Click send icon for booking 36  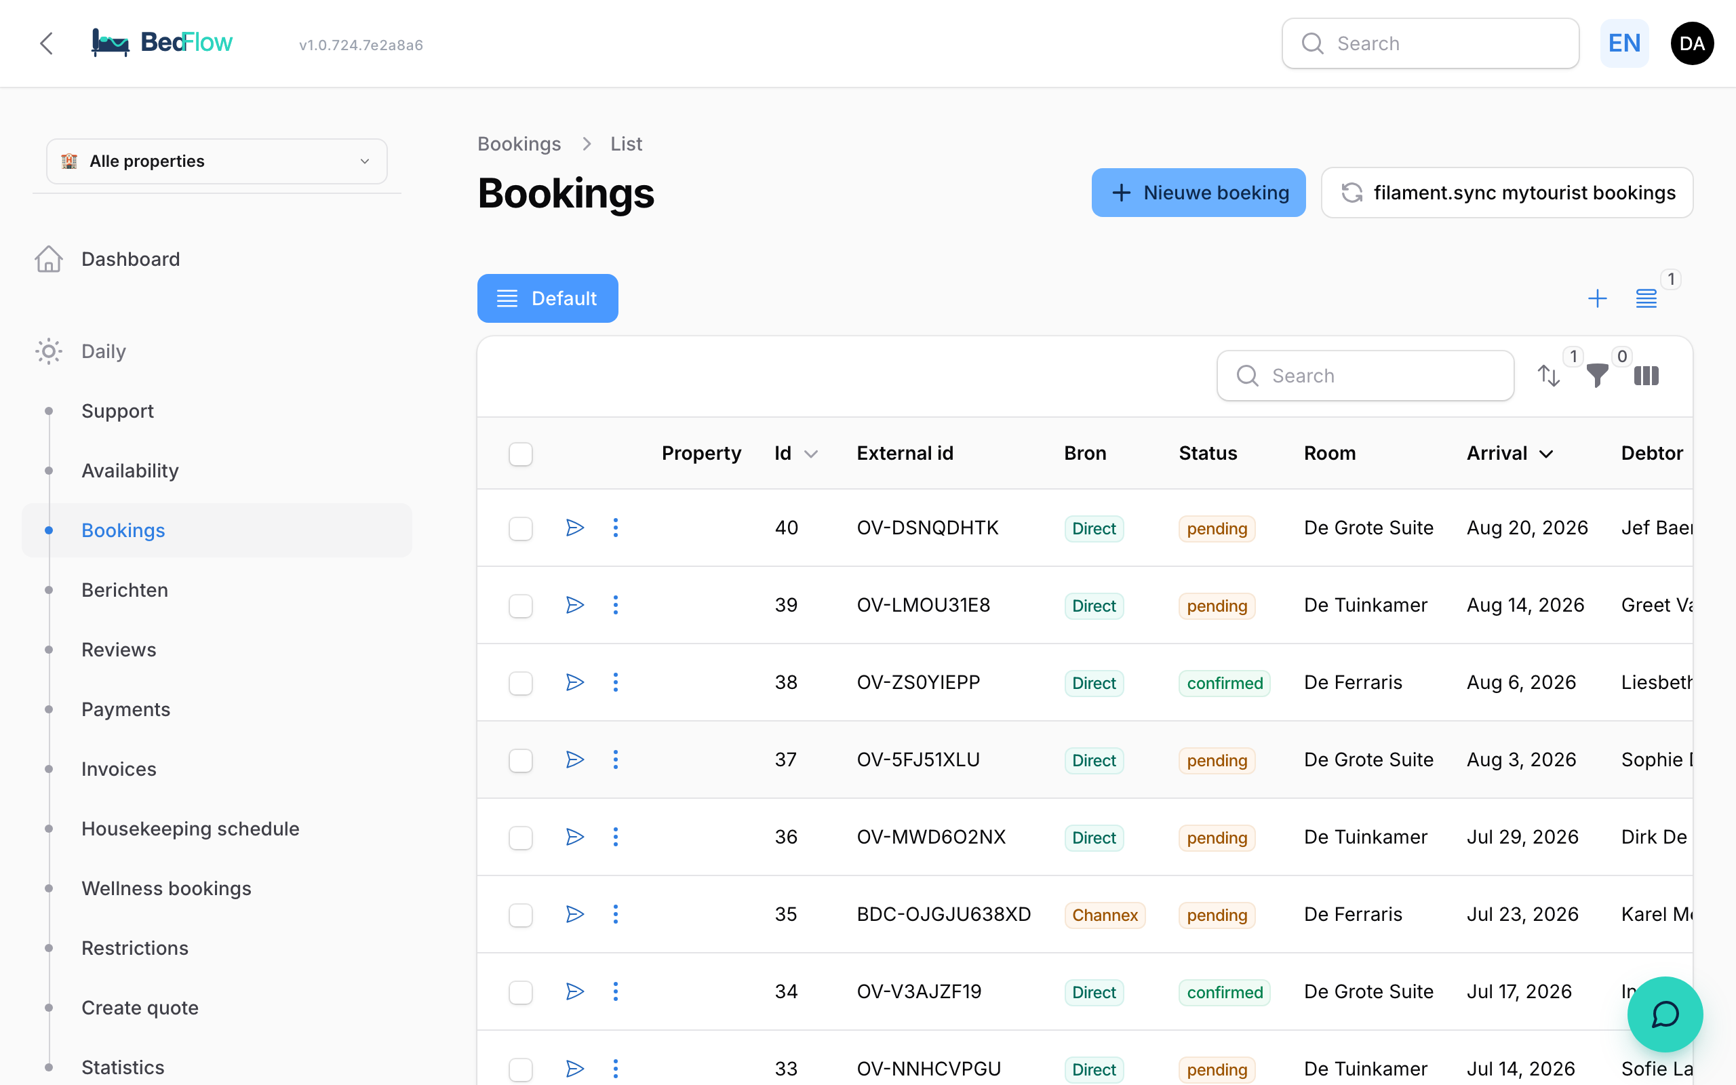[574, 837]
